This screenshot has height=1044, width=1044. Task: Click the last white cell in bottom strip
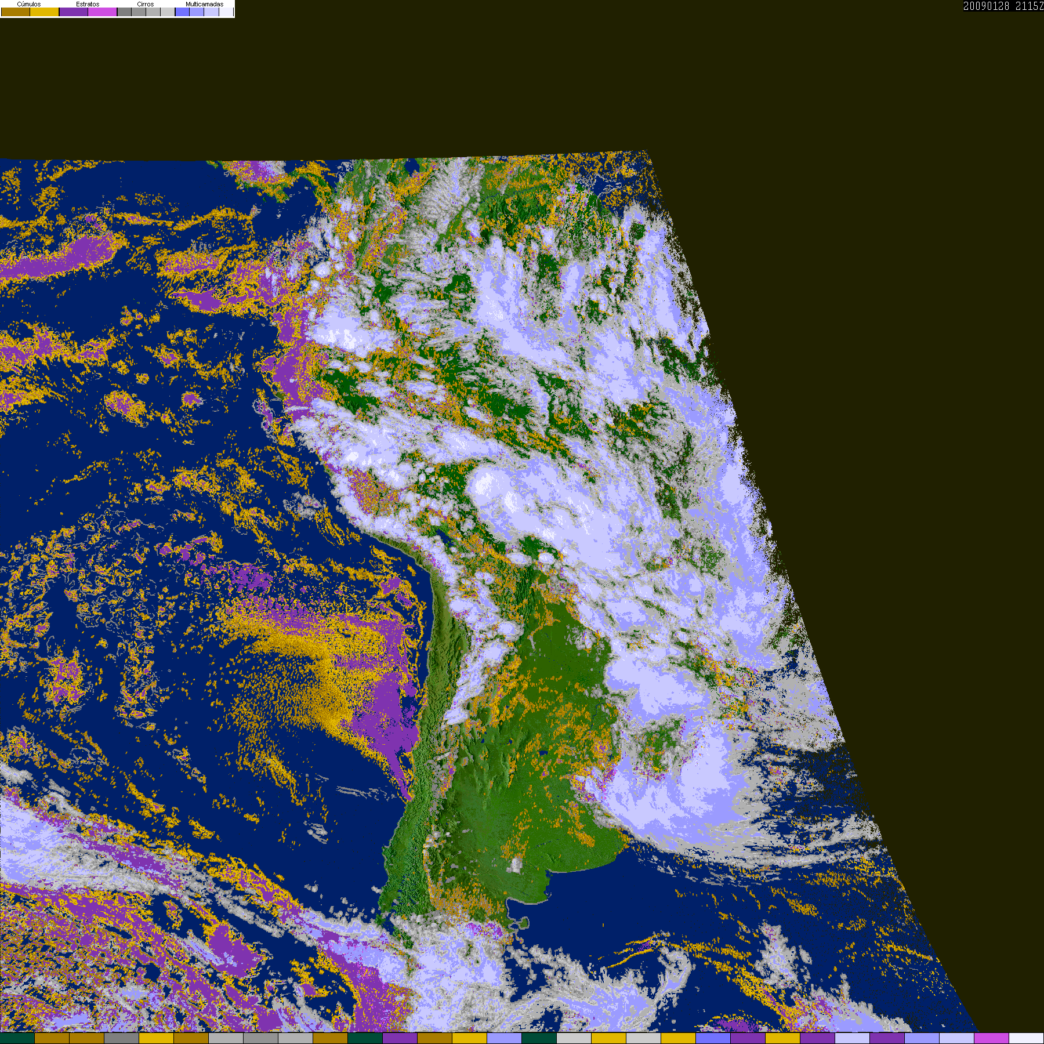(1027, 1038)
